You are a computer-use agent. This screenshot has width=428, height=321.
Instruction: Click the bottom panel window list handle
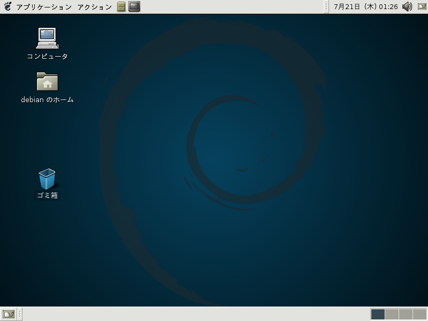tap(20, 314)
